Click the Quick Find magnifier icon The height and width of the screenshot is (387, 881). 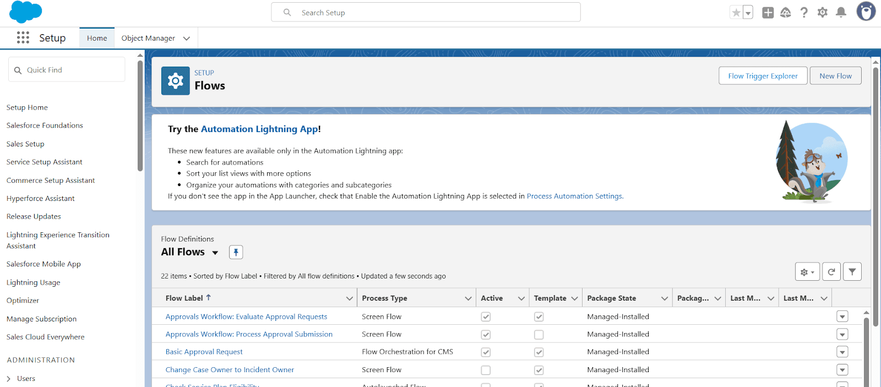(x=18, y=70)
